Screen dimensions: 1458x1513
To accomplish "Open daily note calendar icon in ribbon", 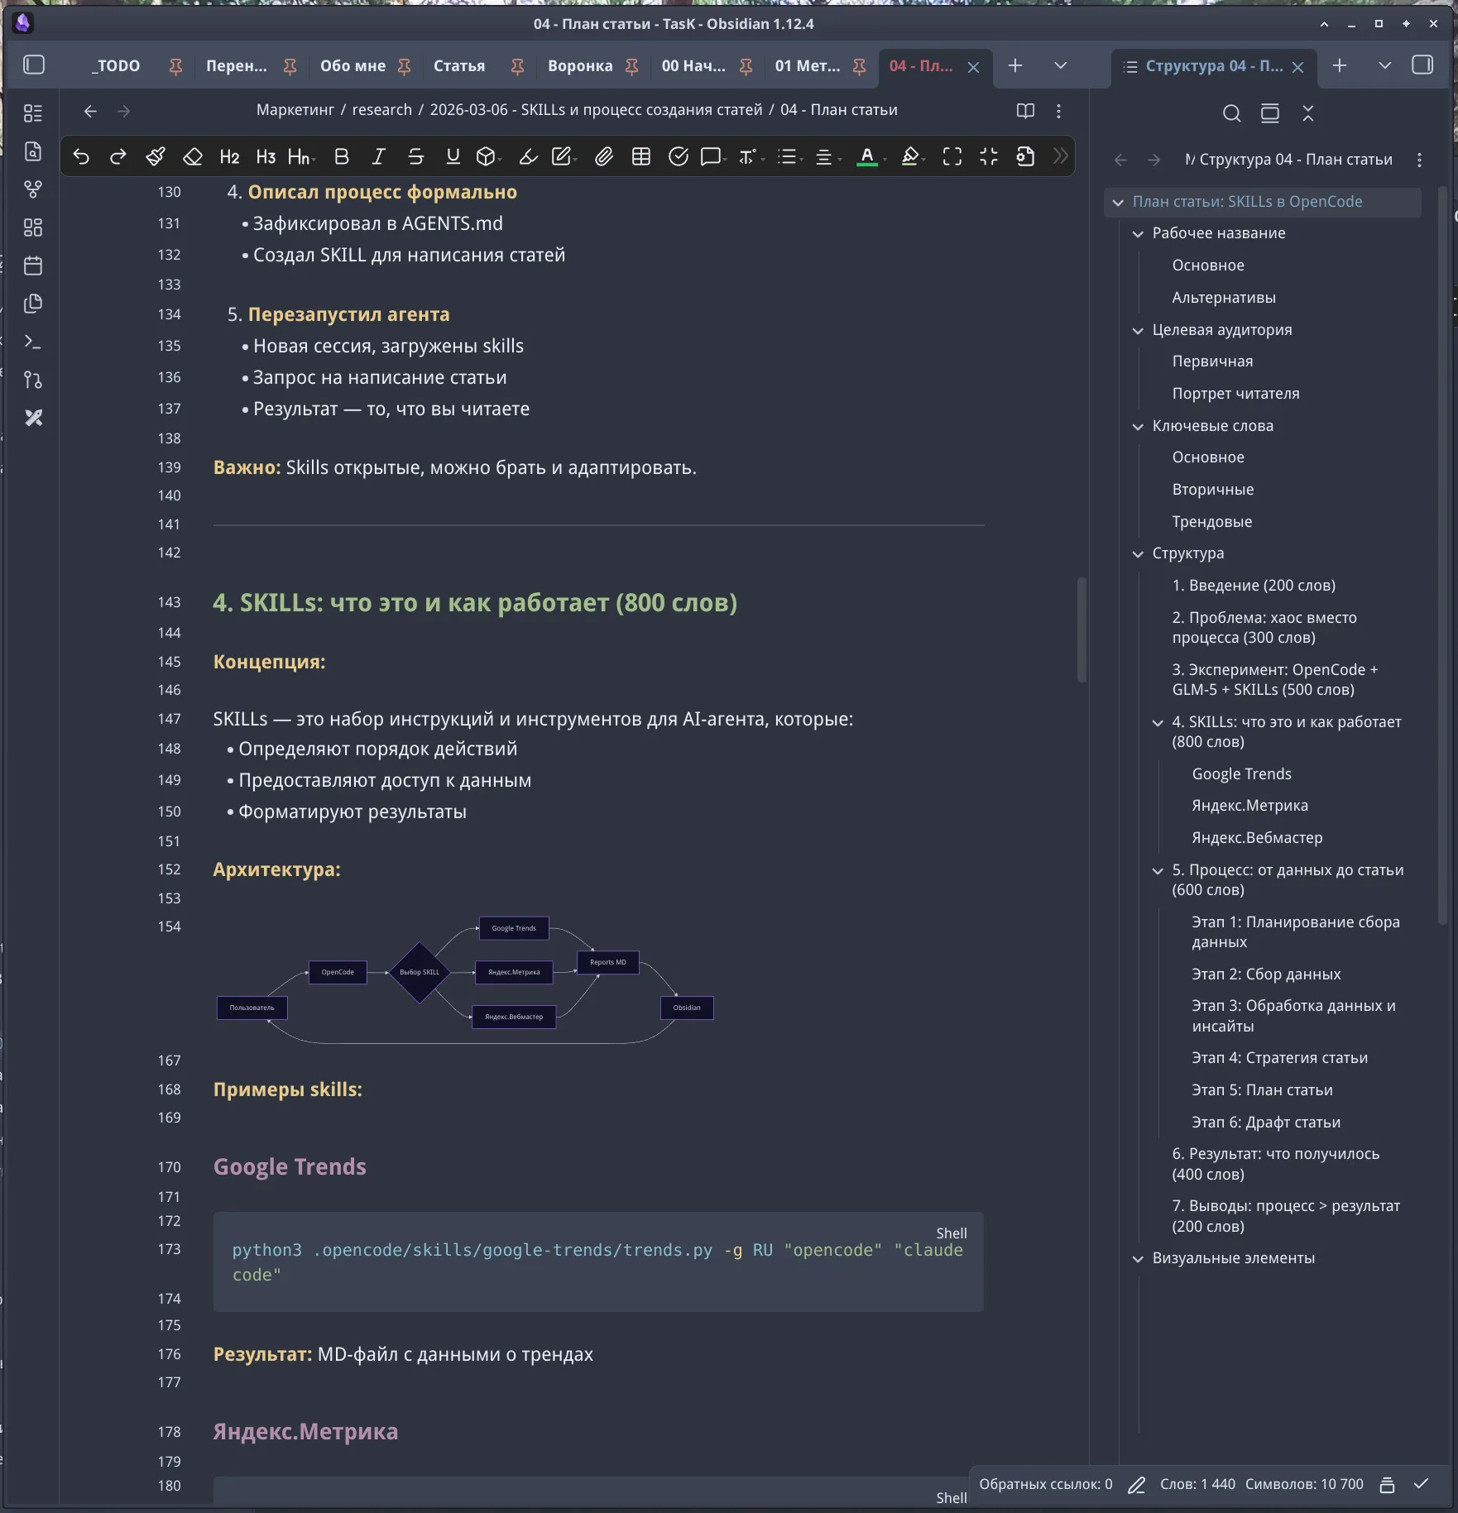I will 33,266.
